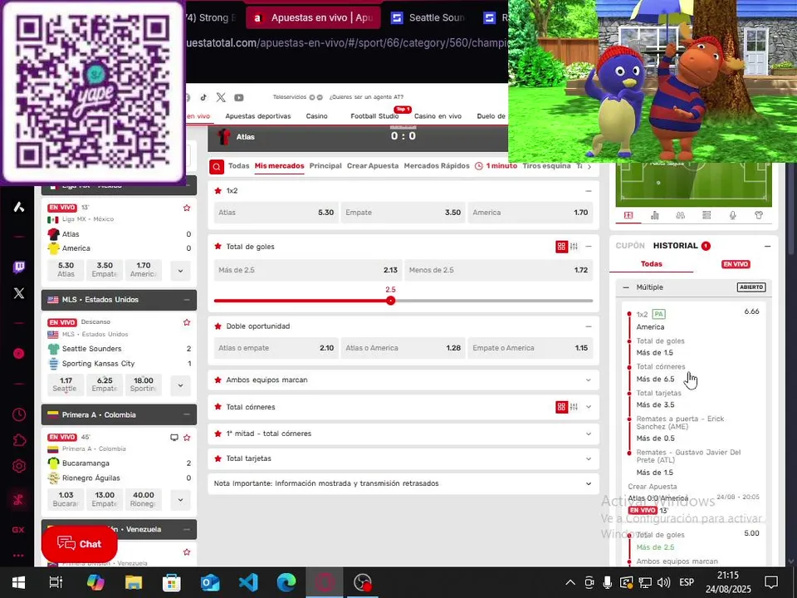The width and height of the screenshot is (797, 598).
Task: Toggle the favorite star on Ambos equipos marcan
Action: pyautogui.click(x=218, y=380)
